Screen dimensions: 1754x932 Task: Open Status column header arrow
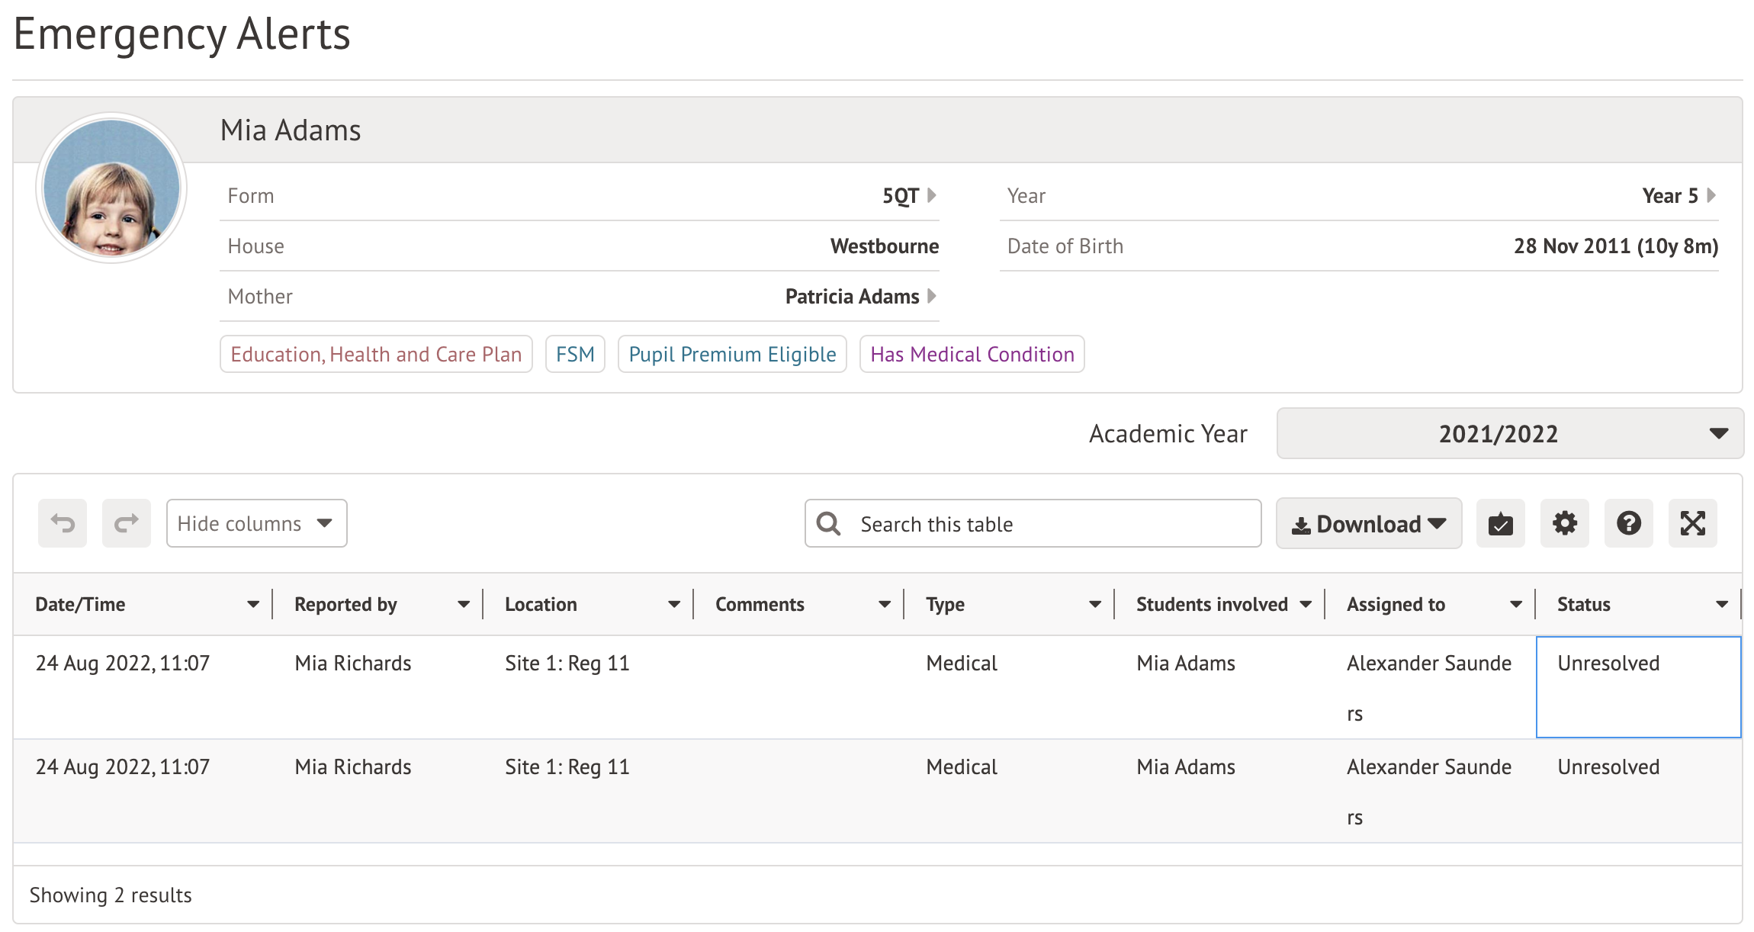[1721, 604]
